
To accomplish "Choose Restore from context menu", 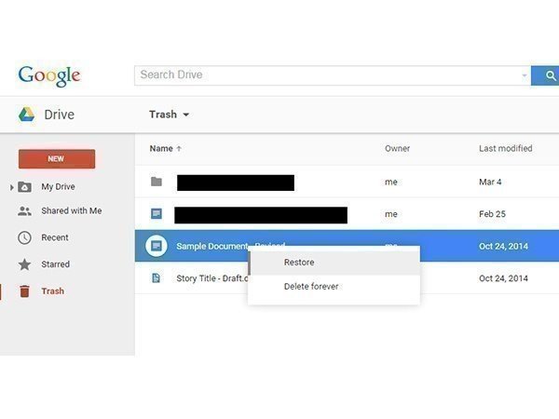I will [x=299, y=263].
